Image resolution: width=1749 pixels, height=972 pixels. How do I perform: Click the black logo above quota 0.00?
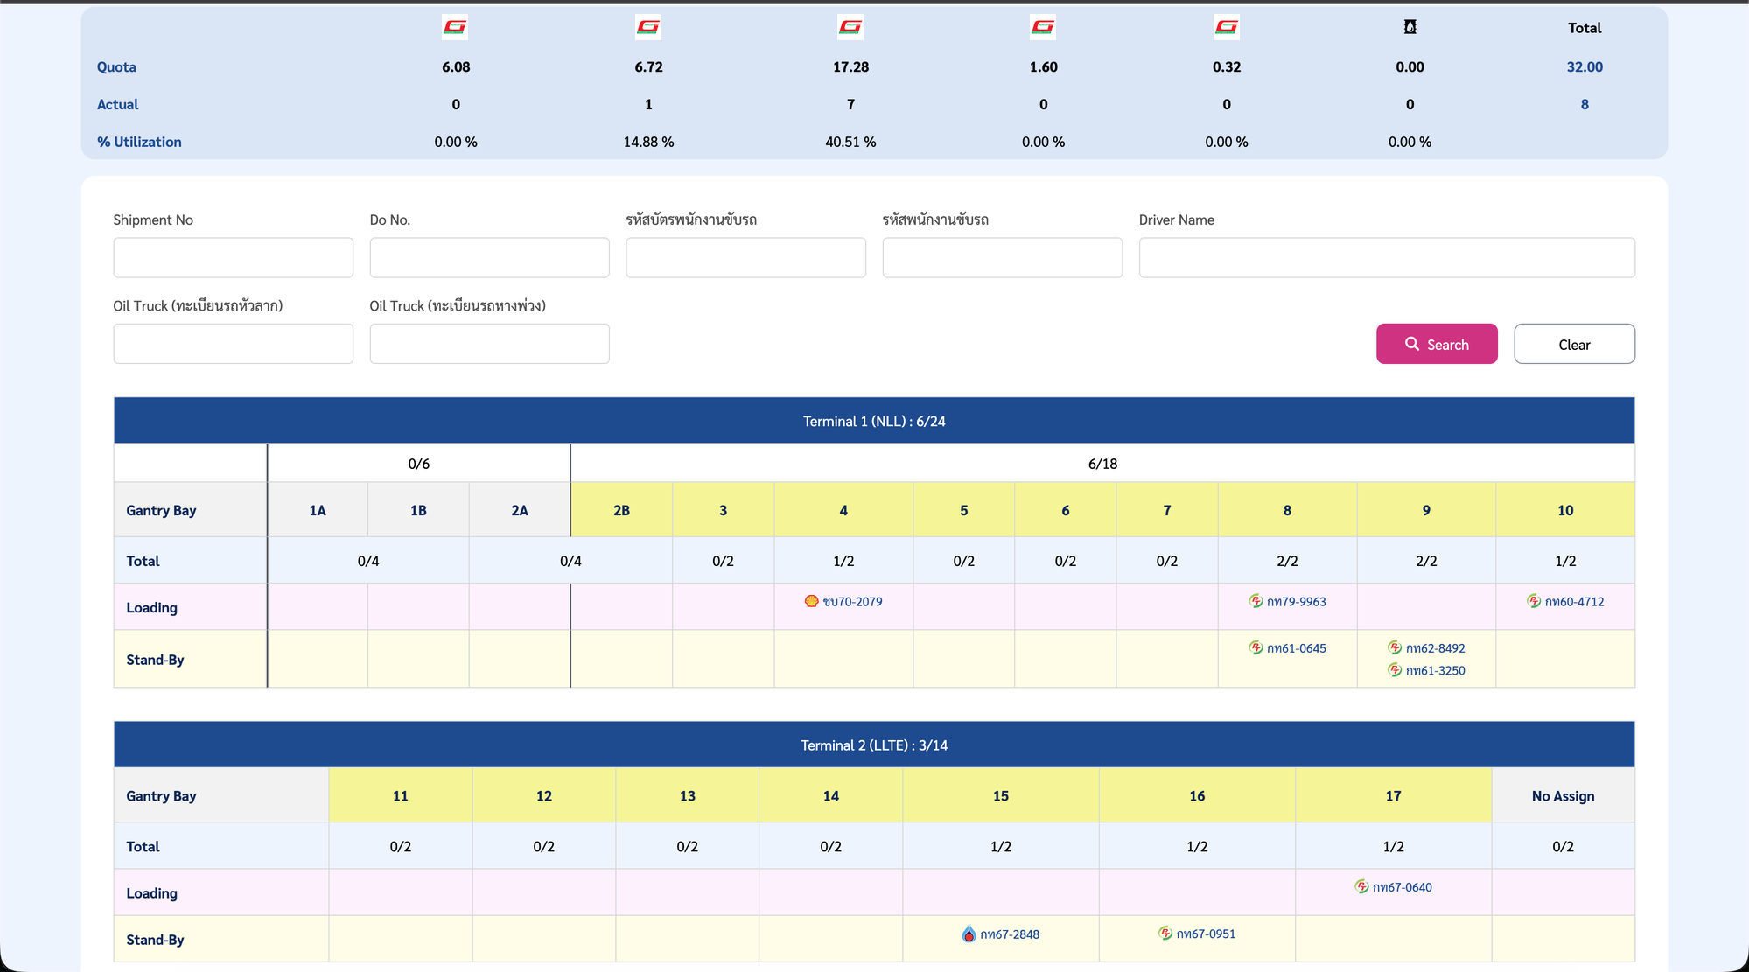pyautogui.click(x=1410, y=27)
